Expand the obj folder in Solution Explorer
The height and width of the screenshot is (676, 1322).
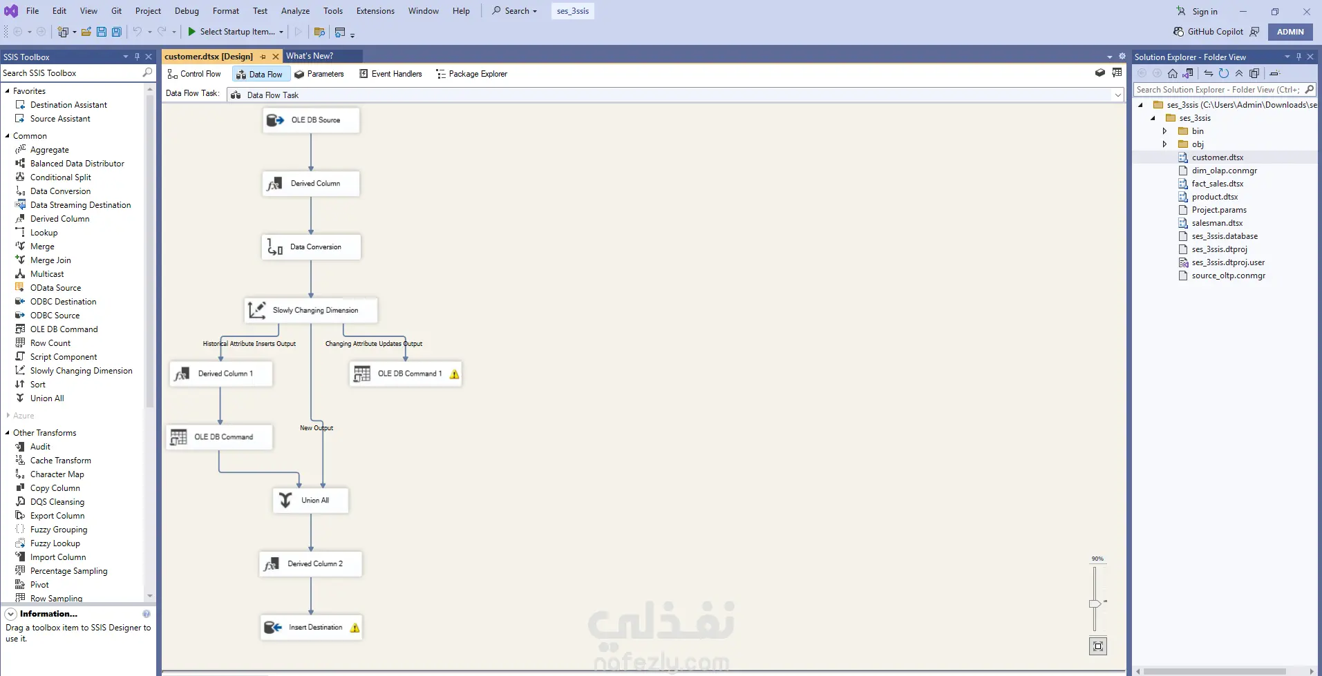(x=1165, y=144)
